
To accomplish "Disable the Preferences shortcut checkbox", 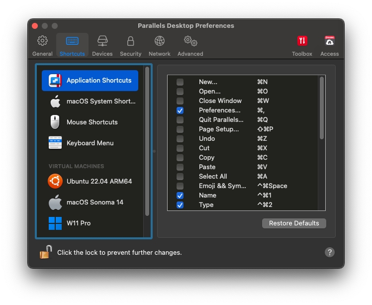I will click(x=180, y=110).
